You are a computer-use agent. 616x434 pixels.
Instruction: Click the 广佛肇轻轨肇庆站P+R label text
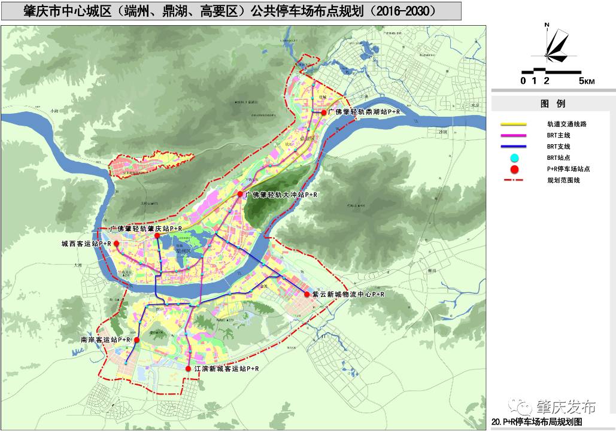pyautogui.click(x=147, y=228)
